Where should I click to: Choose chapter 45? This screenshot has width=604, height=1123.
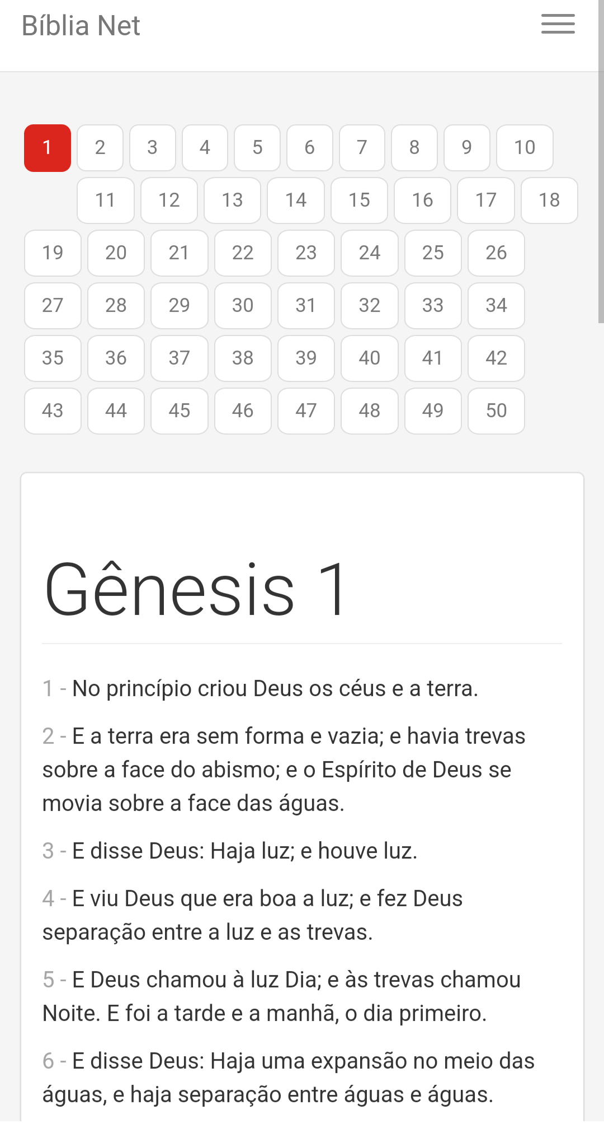pos(180,411)
